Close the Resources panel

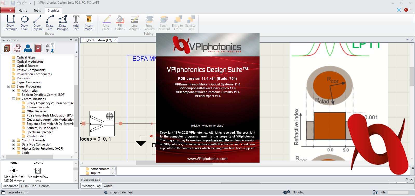click(76, 40)
